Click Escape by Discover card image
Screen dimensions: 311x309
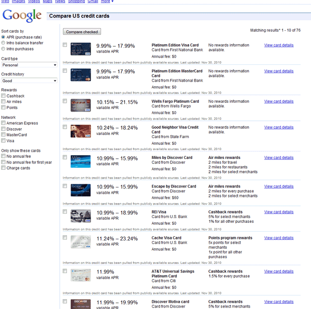(x=81, y=190)
